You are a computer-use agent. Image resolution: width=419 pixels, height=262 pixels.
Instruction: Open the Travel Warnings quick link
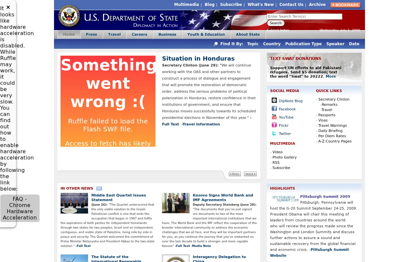click(333, 125)
